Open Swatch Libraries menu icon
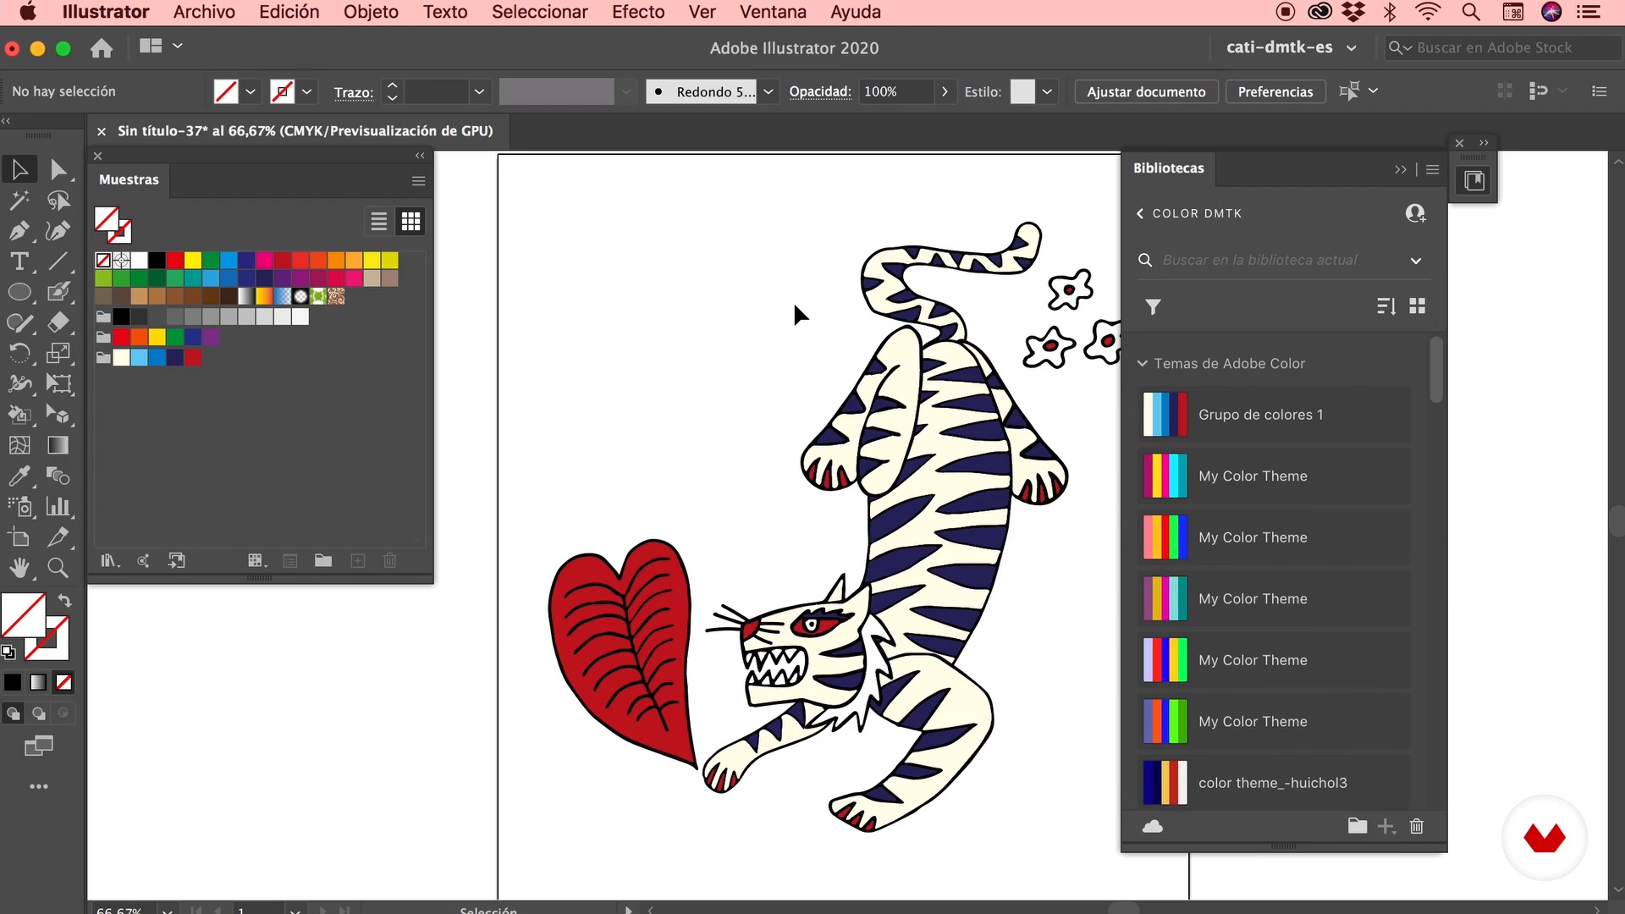Screen dimensions: 1625x914 (x=110, y=560)
